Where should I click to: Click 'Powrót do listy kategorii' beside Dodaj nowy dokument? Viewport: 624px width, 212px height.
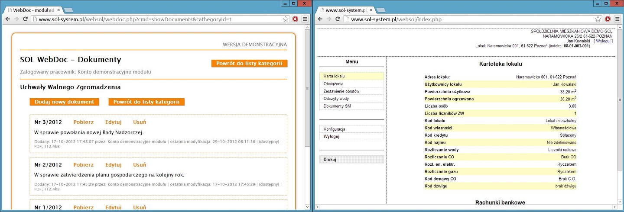click(x=147, y=102)
